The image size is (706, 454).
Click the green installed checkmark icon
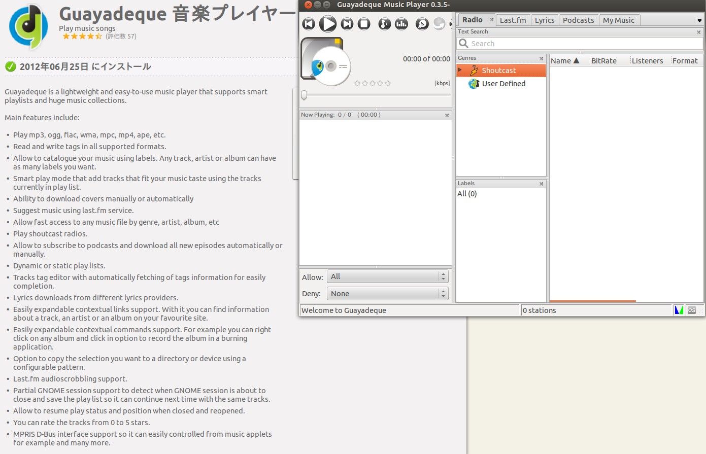pyautogui.click(x=10, y=66)
